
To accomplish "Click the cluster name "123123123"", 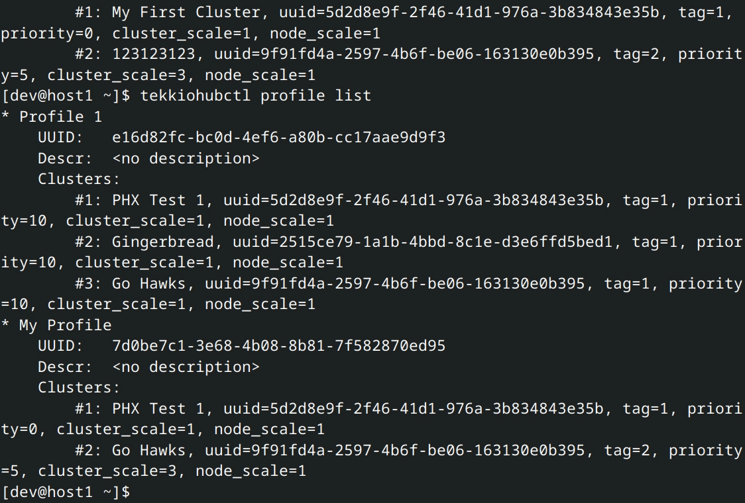I will [x=154, y=54].
